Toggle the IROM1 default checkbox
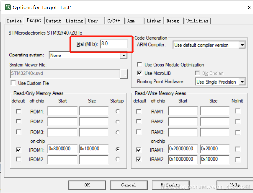The width and height of the screenshot is (253, 193). click(19, 150)
